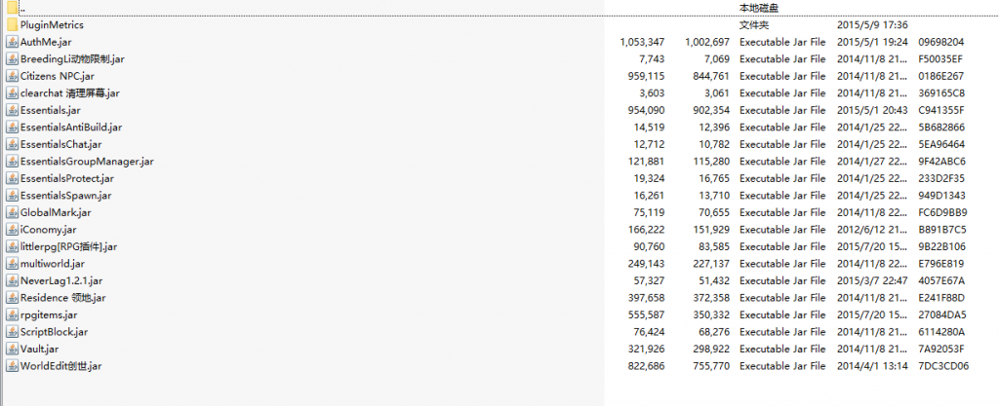Select the EssentialsChat.jar jar icon

click(12, 144)
